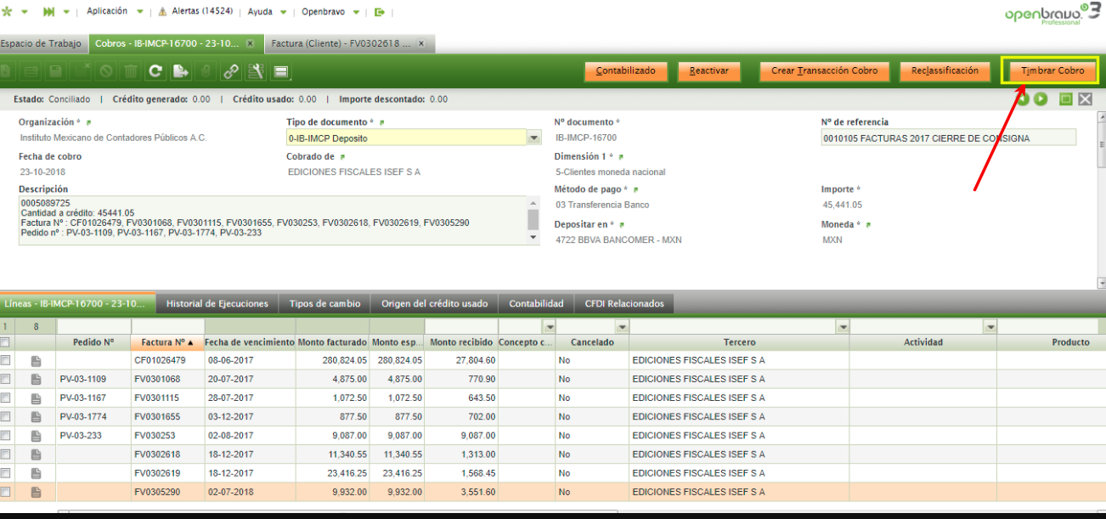Click the refresh icon in the toolbar

155,72
